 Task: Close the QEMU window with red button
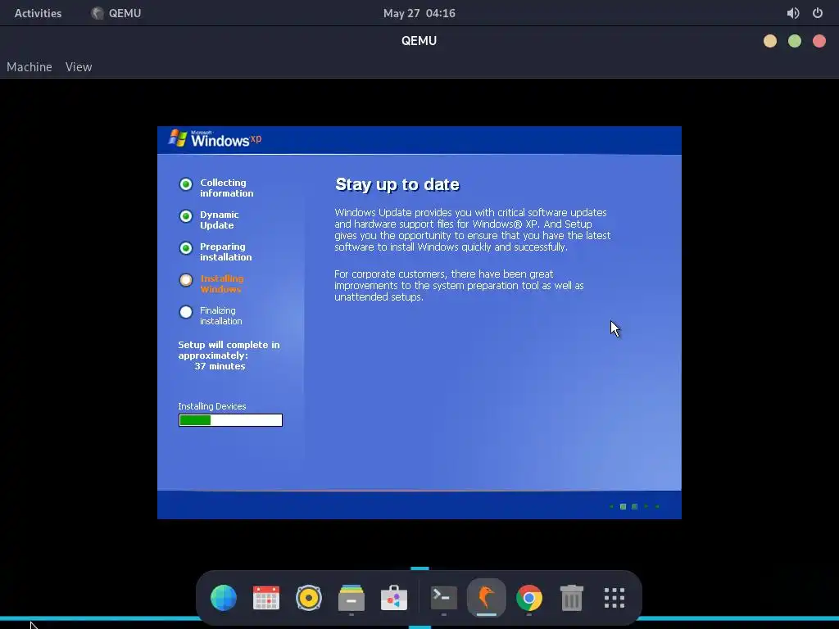tap(819, 41)
